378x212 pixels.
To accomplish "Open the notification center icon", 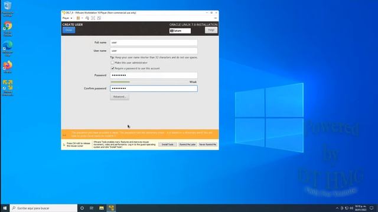I will [x=372, y=208].
